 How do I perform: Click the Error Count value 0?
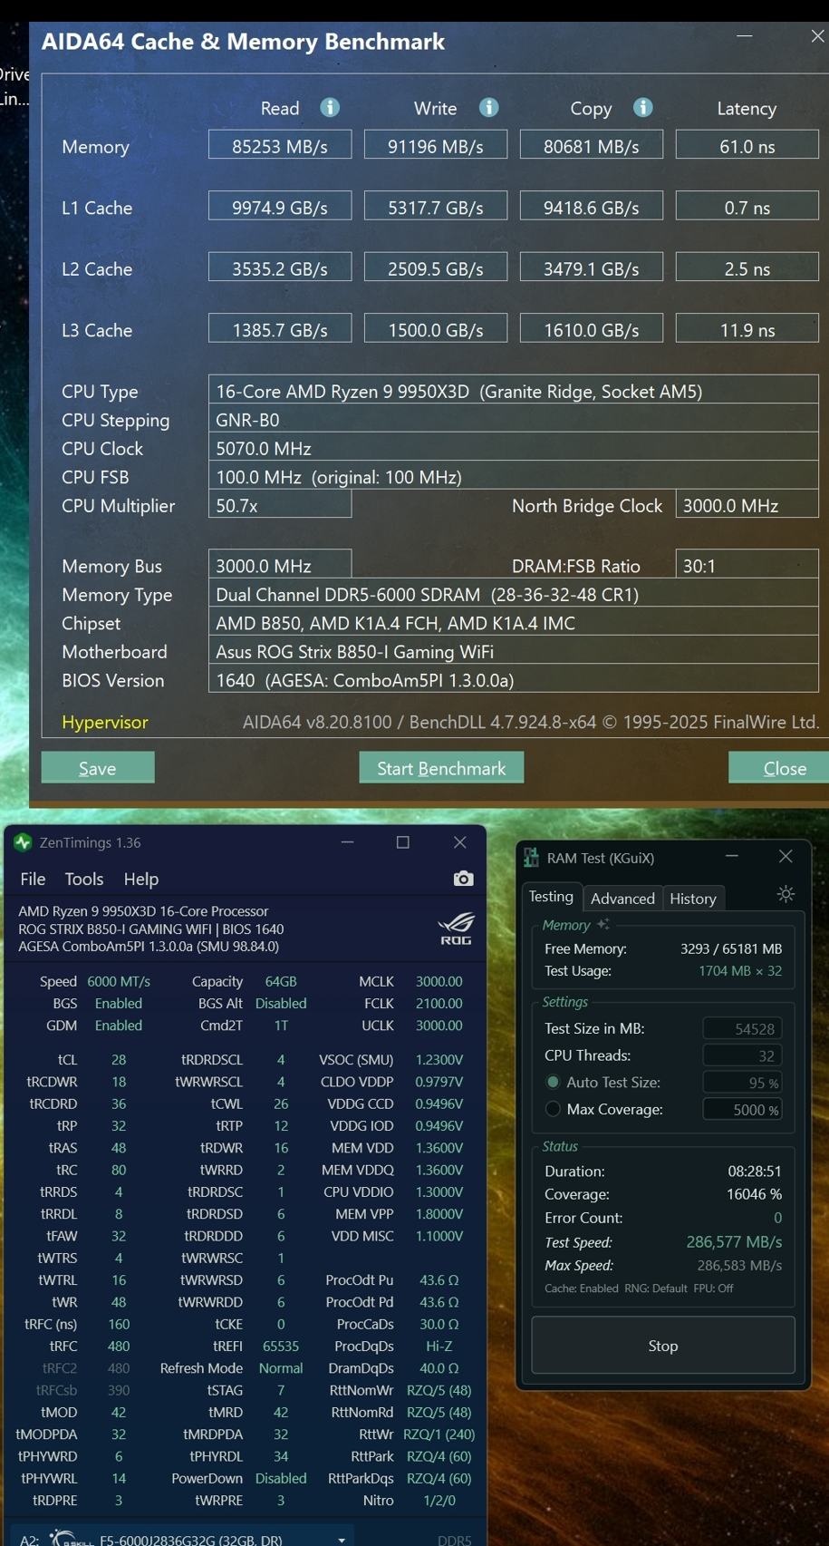coord(777,1218)
